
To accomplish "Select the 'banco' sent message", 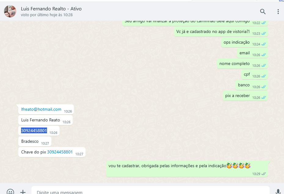I will pos(244,85).
